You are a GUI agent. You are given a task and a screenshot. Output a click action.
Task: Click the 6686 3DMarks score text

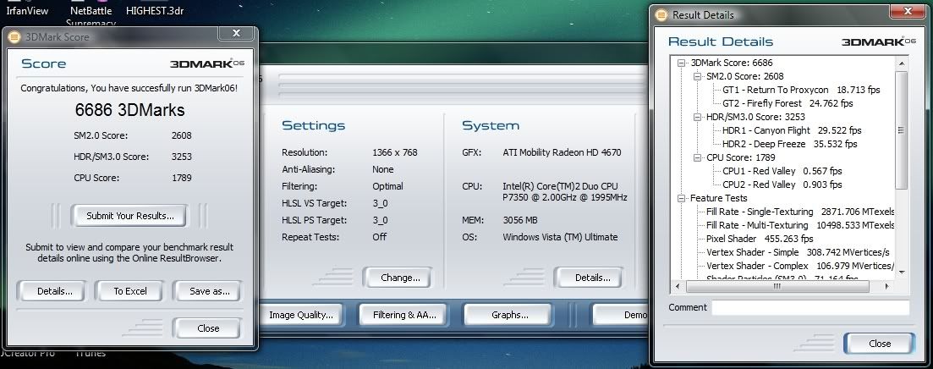(x=129, y=110)
